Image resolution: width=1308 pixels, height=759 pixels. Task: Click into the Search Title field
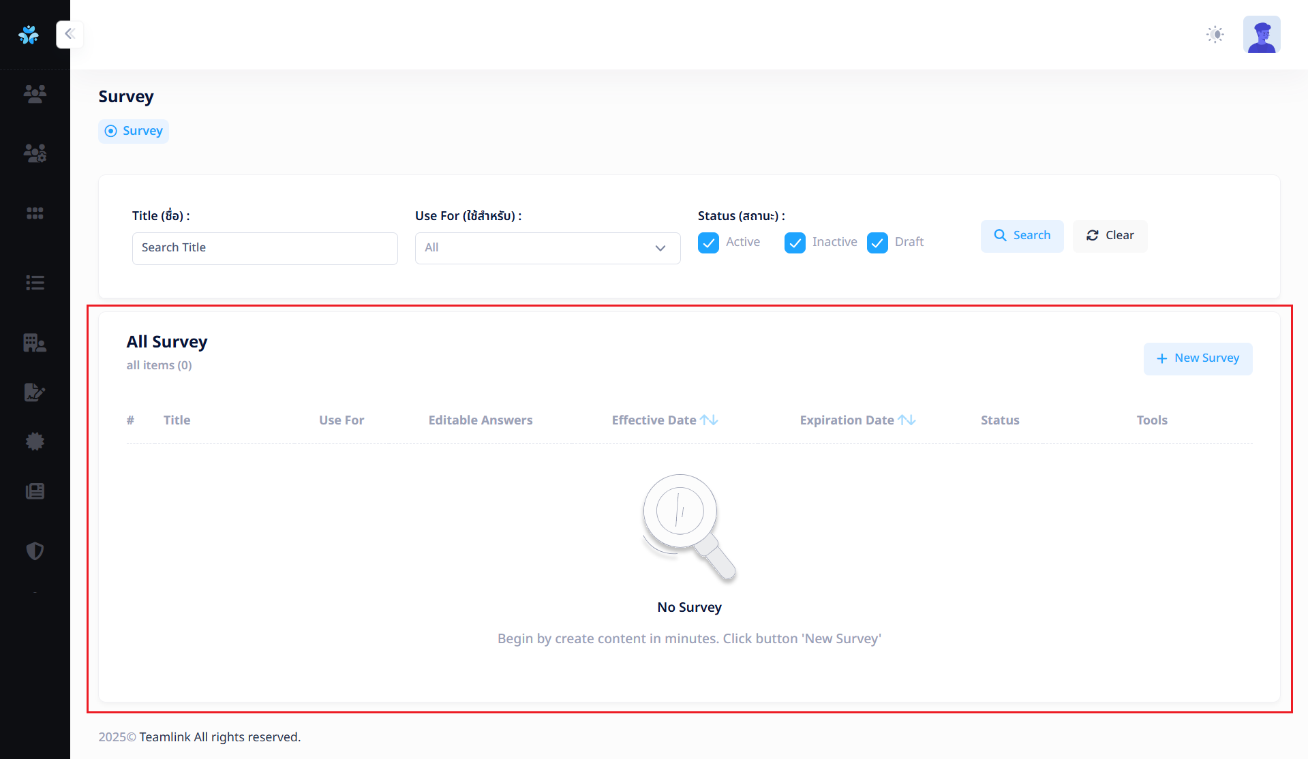pyautogui.click(x=264, y=248)
